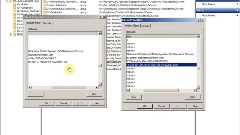Switch to Security tab in CN=s1 Properties
This screenshot has width=240, height=135.
point(47,23)
